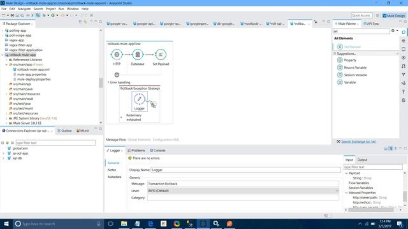Click the New file toolbar icon
The image size is (408, 229).
(3, 15)
